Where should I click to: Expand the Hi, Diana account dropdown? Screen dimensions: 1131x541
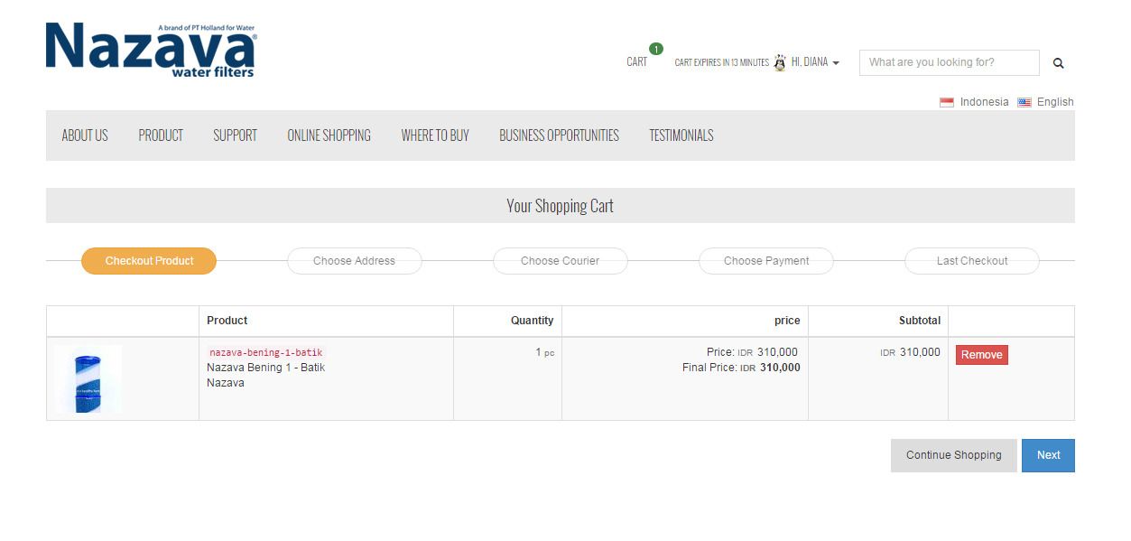815,62
